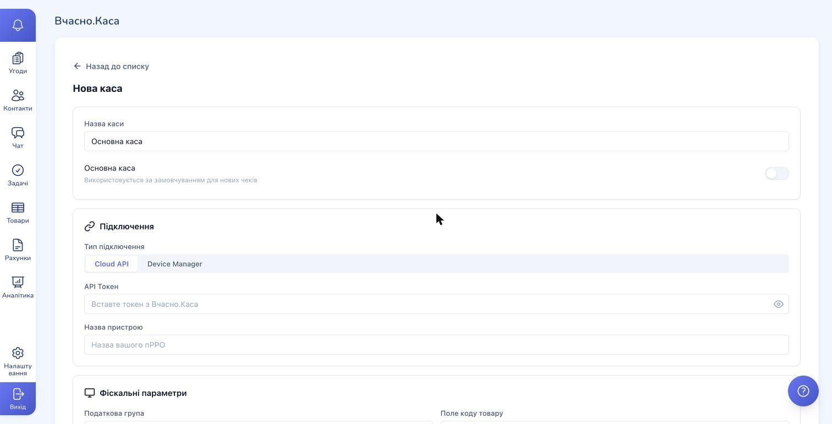Screen dimensions: 832x424
Task: Switch to Device Manager connection type
Action: 175,264
